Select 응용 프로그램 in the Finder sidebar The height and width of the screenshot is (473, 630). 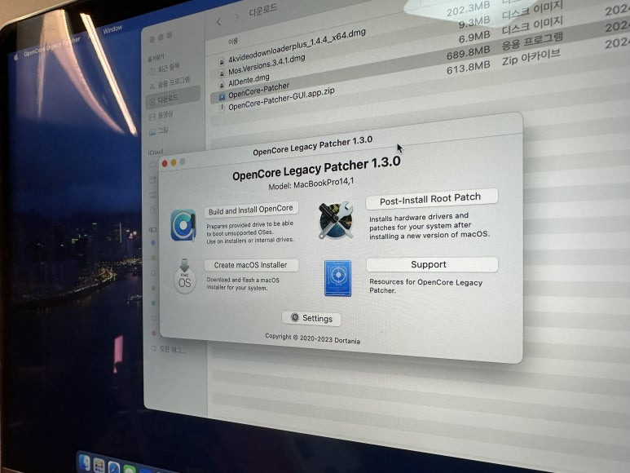173,83
